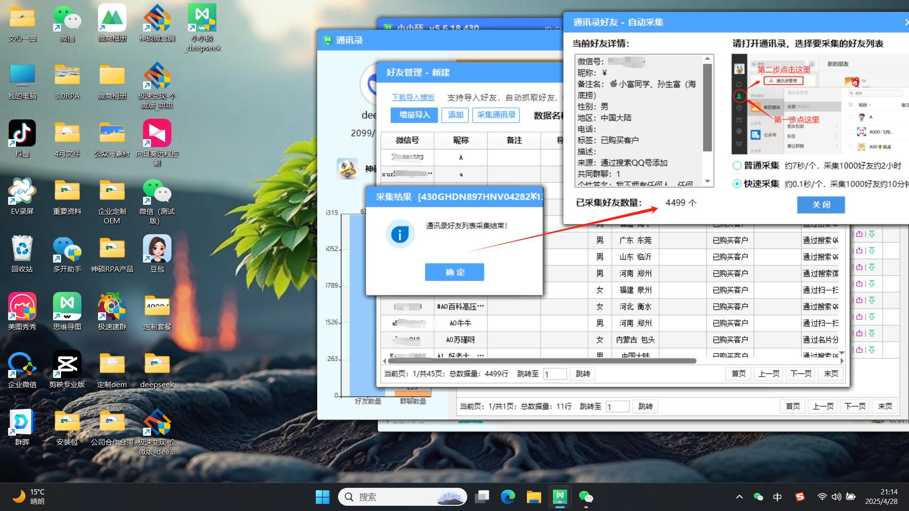Launch 抖音 desktop app
Viewport: 909px width, 511px height.
click(22, 139)
